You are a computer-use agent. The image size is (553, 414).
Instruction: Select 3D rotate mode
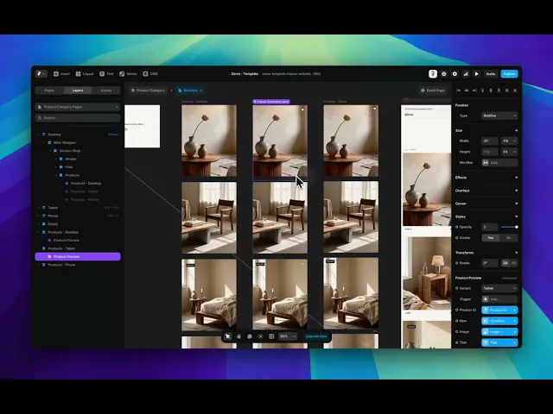coord(513,263)
